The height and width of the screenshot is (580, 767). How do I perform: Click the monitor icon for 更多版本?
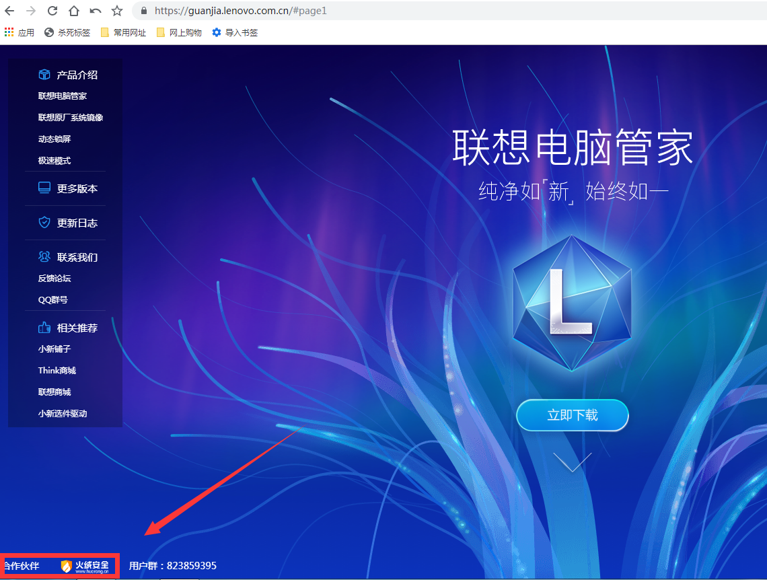pos(44,188)
